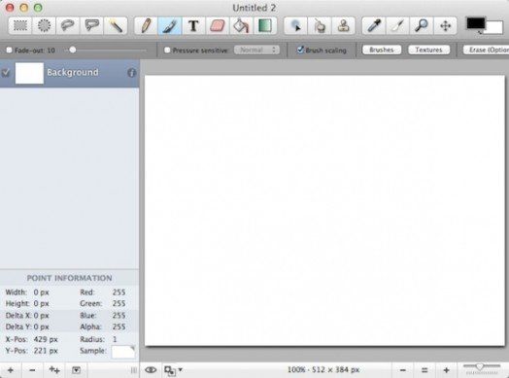Click the Erase (Option) button
The width and height of the screenshot is (509, 378).
click(486, 50)
